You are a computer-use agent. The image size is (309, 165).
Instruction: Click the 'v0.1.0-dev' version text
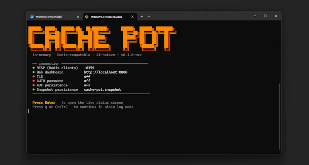[x=131, y=55]
